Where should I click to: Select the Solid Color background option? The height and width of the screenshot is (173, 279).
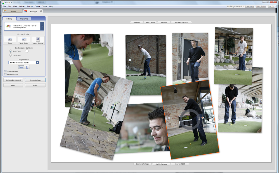coord(11,51)
